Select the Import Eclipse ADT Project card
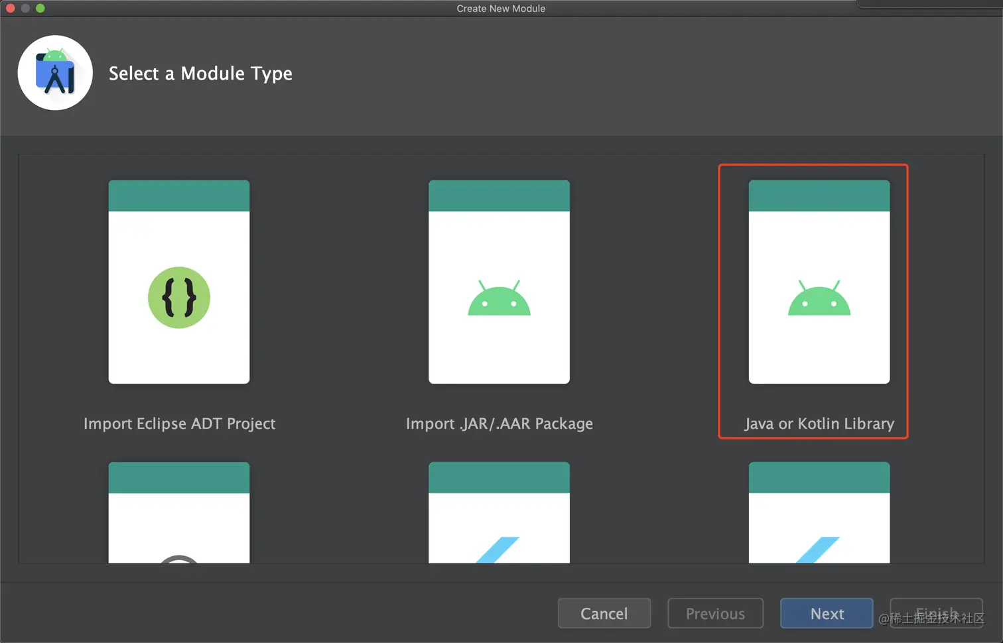1003x643 pixels. pyautogui.click(x=179, y=282)
